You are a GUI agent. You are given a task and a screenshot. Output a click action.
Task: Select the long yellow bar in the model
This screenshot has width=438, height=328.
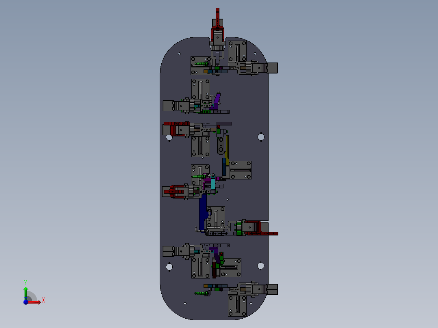tap(228, 150)
